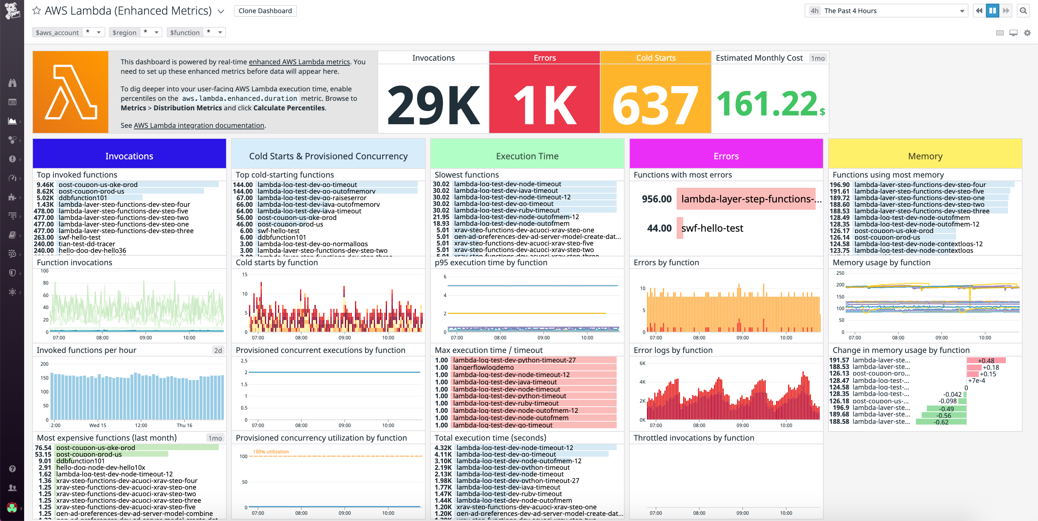Viewport: 1038px width, 521px height.
Task: Open the Watchdog panel in the sidebar
Action: point(12,83)
